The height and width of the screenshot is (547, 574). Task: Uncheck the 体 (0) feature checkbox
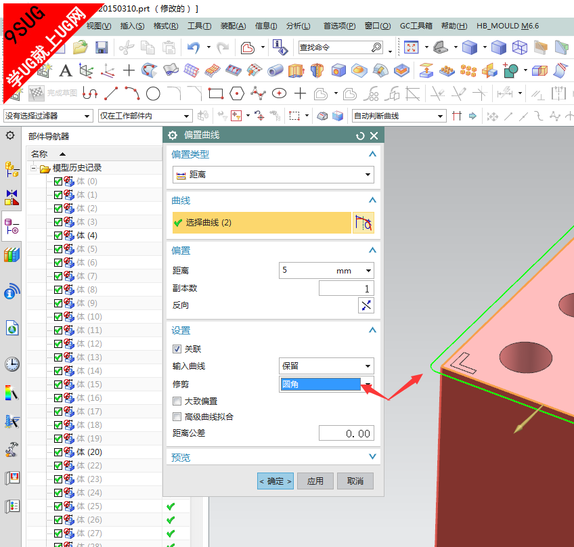point(58,181)
